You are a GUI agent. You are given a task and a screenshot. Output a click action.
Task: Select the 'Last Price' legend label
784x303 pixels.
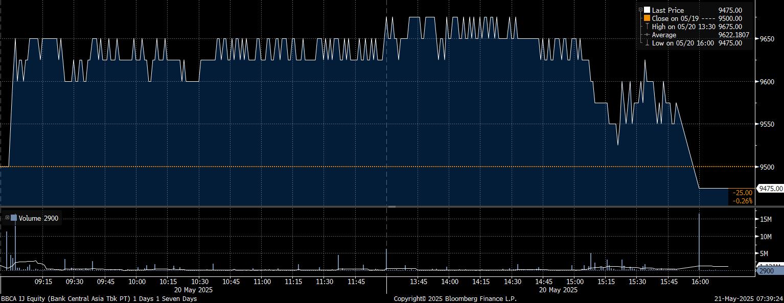tap(668, 10)
